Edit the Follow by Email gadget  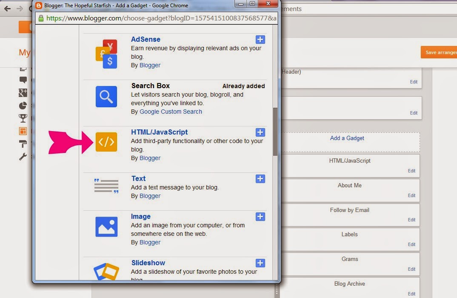coord(411,220)
